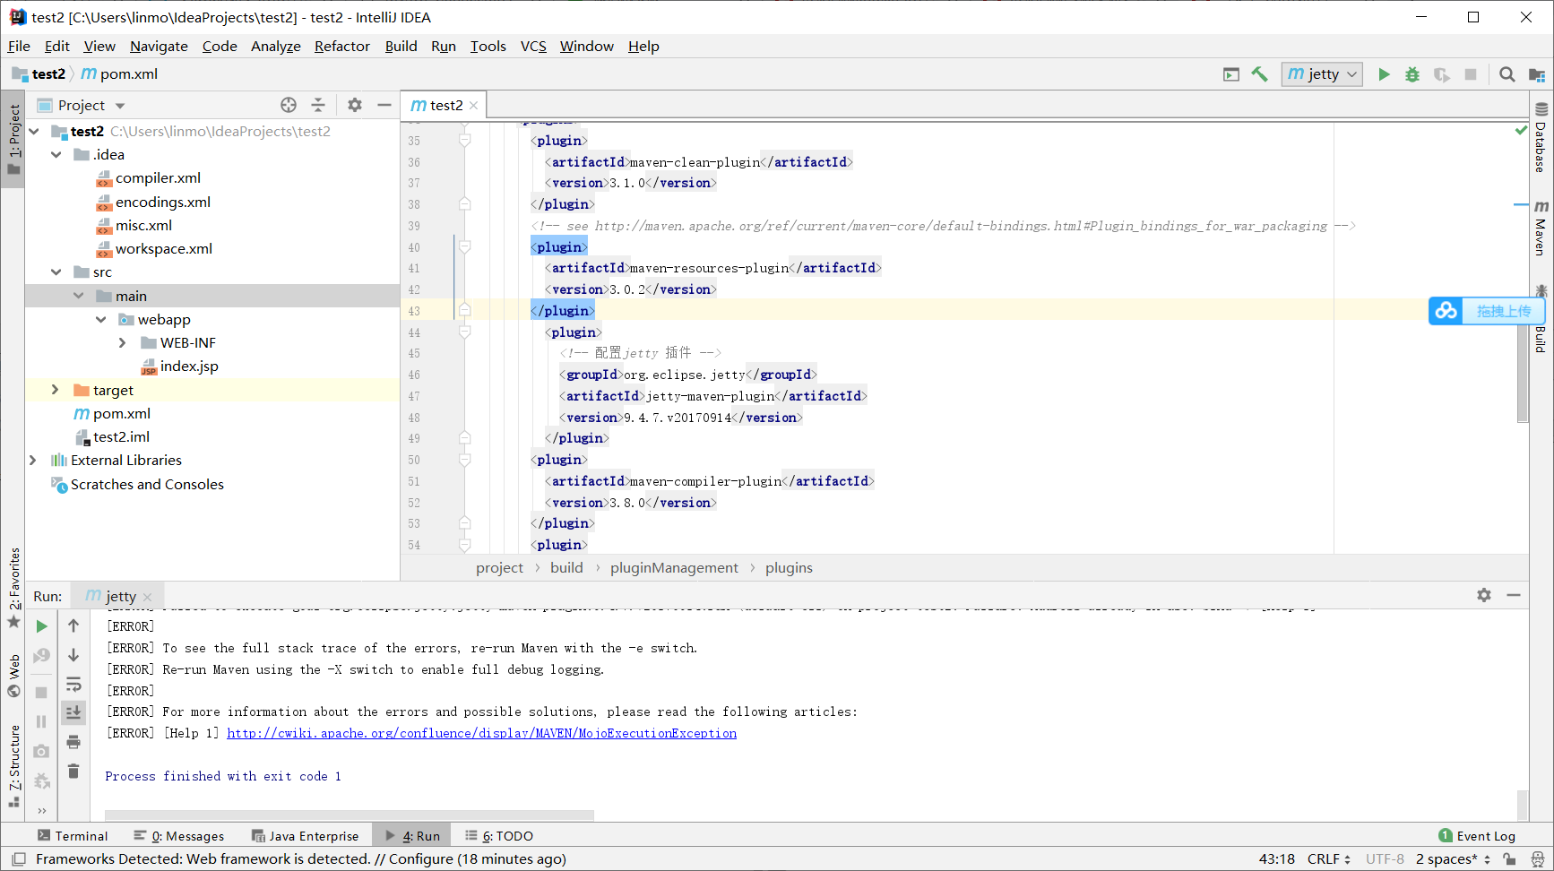Select Opened File using the crosshair icon
This screenshot has width=1554, height=871.
click(289, 105)
